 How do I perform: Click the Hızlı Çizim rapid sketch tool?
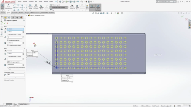point(87,7)
